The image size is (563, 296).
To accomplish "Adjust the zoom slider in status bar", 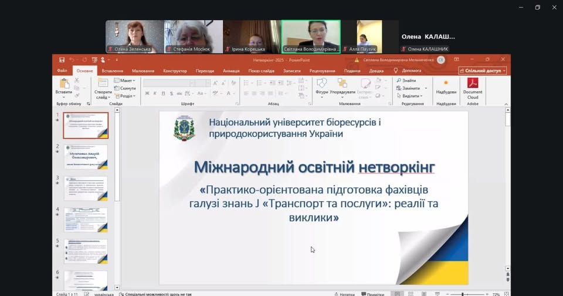I will pos(463,294).
